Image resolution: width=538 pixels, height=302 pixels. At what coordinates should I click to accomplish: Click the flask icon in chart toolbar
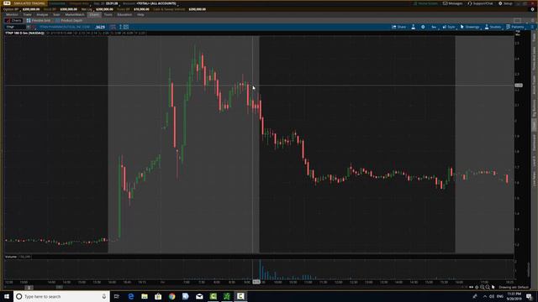tap(413, 27)
